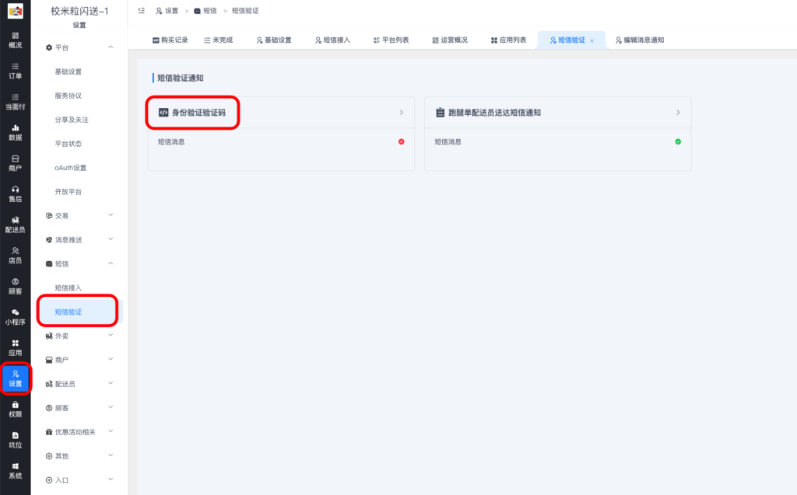Open the 售后 after-sales sidebar icon

click(16, 193)
